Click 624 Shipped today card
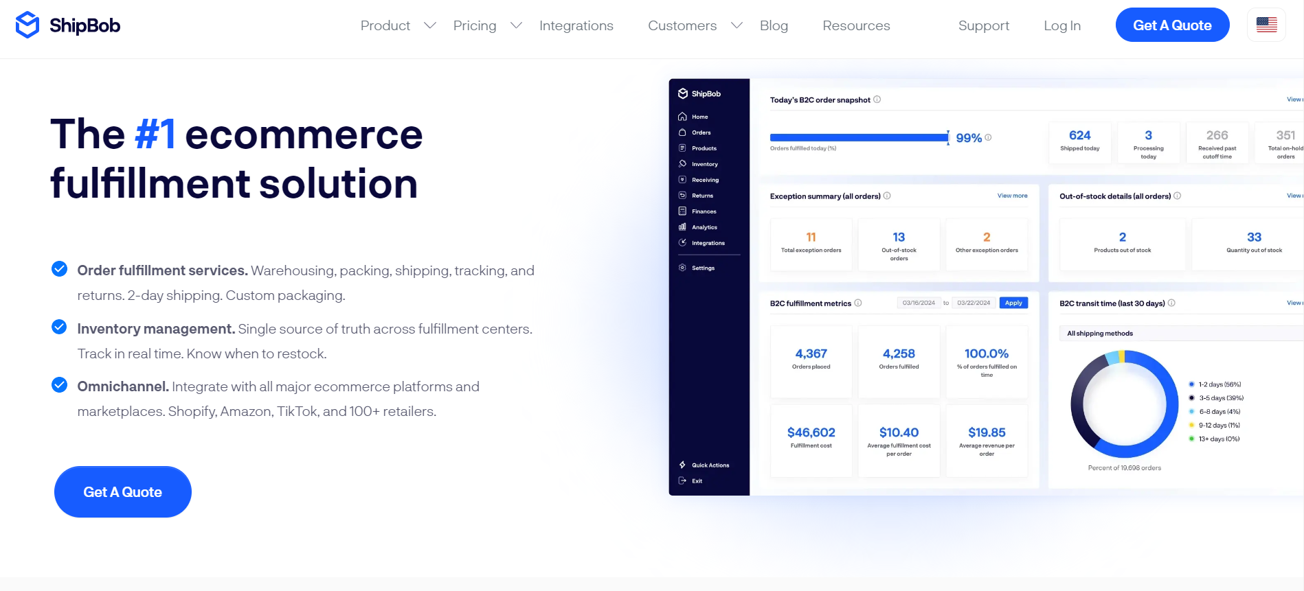The image size is (1304, 591). tap(1080, 143)
